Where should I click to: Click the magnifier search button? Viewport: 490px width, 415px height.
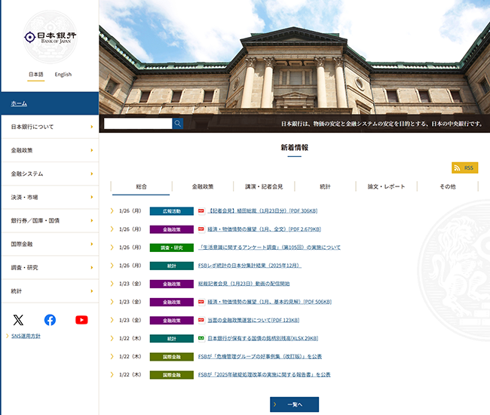click(177, 124)
